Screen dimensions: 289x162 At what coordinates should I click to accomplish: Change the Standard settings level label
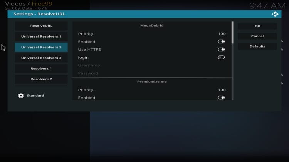point(35,96)
